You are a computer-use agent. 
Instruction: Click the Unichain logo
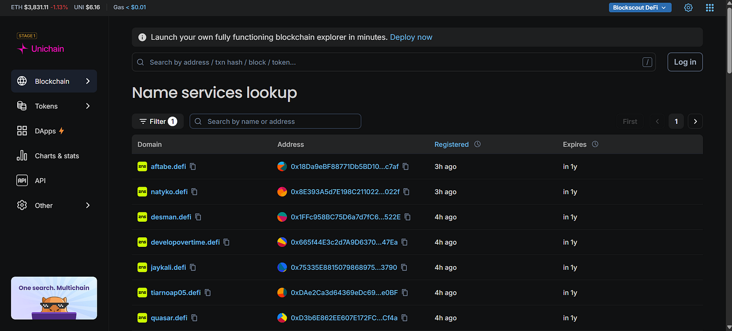tap(41, 49)
